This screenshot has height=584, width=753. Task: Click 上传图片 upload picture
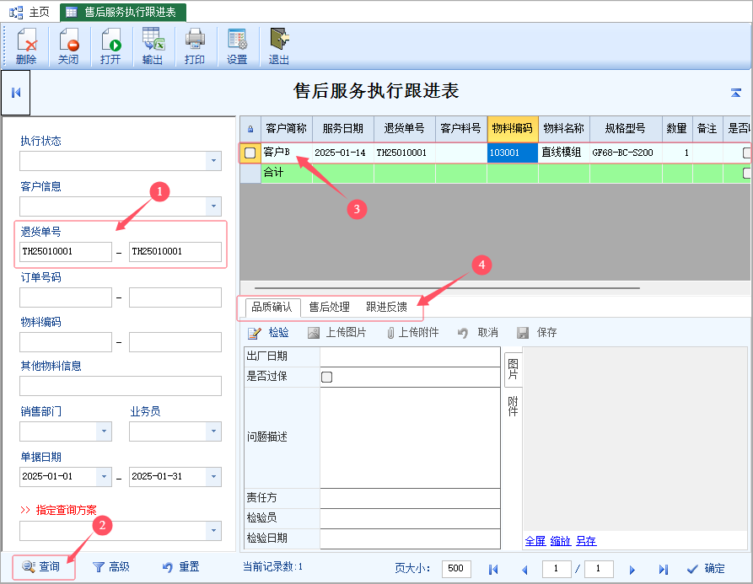pos(337,333)
